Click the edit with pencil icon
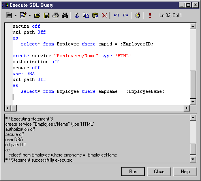This screenshot has width=201, height=181. [x=23, y=15]
